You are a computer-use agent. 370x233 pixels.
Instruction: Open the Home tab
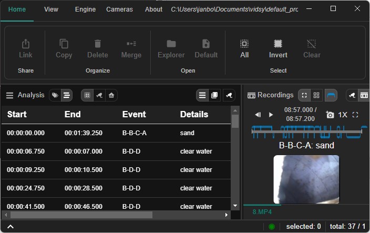17,9
